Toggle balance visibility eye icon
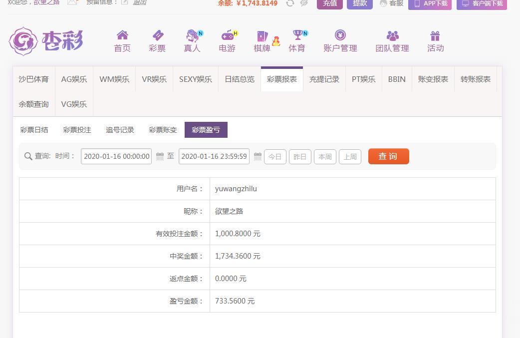 [x=304, y=3]
